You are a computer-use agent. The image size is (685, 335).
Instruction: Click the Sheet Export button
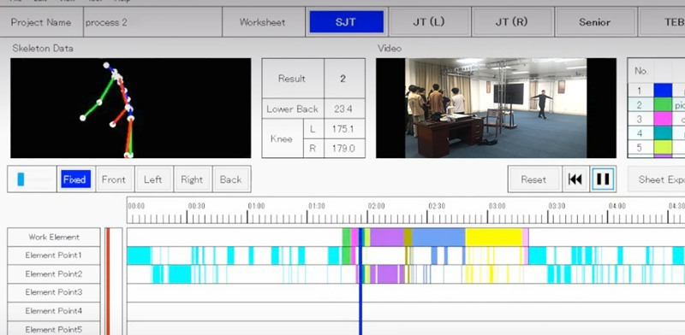point(657,179)
